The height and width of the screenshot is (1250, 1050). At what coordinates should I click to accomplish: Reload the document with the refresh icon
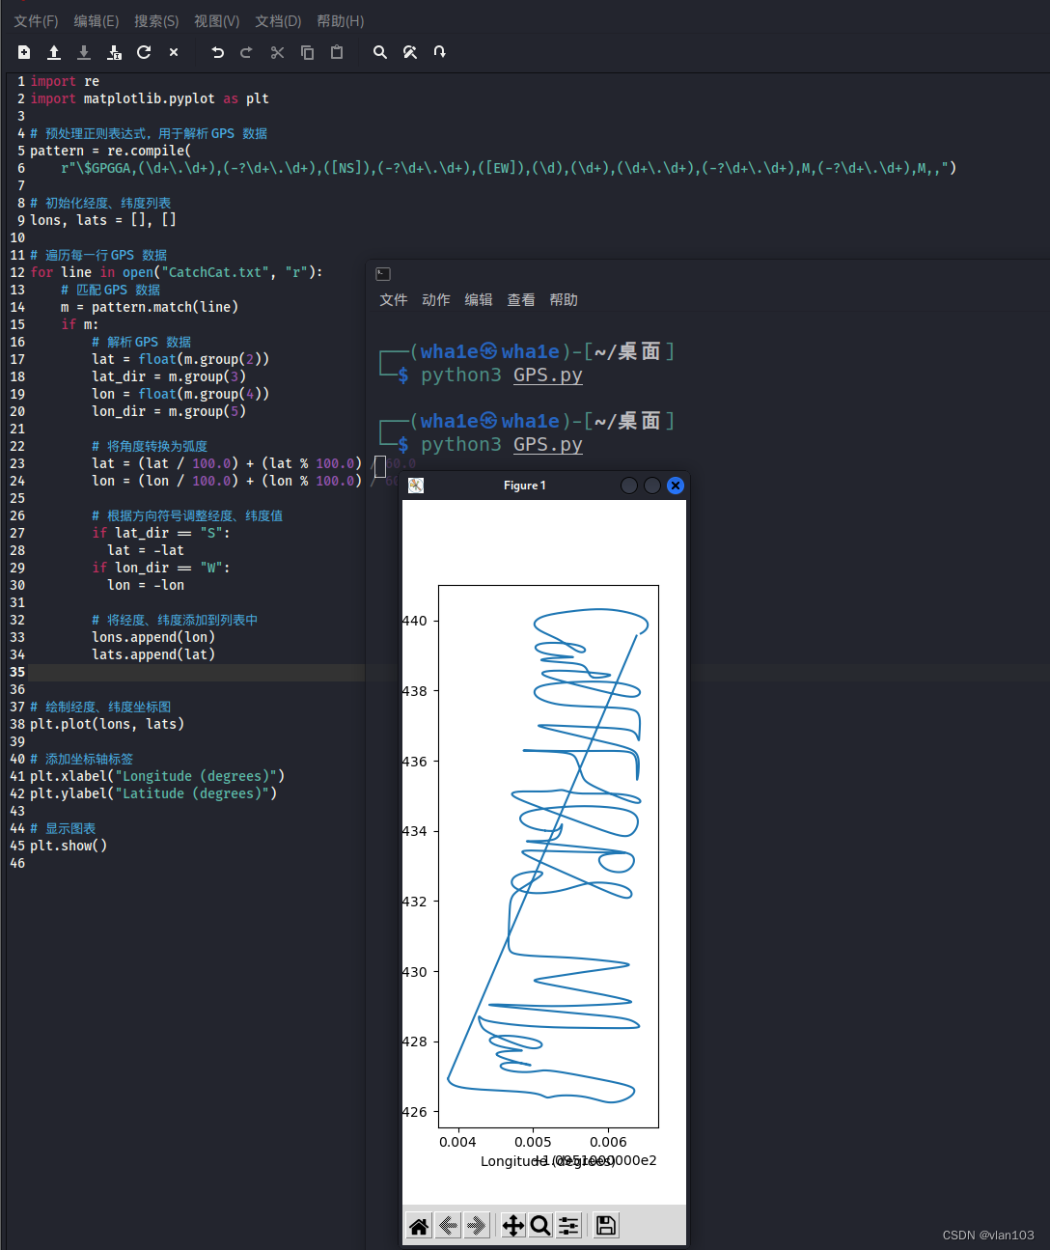pos(144,52)
